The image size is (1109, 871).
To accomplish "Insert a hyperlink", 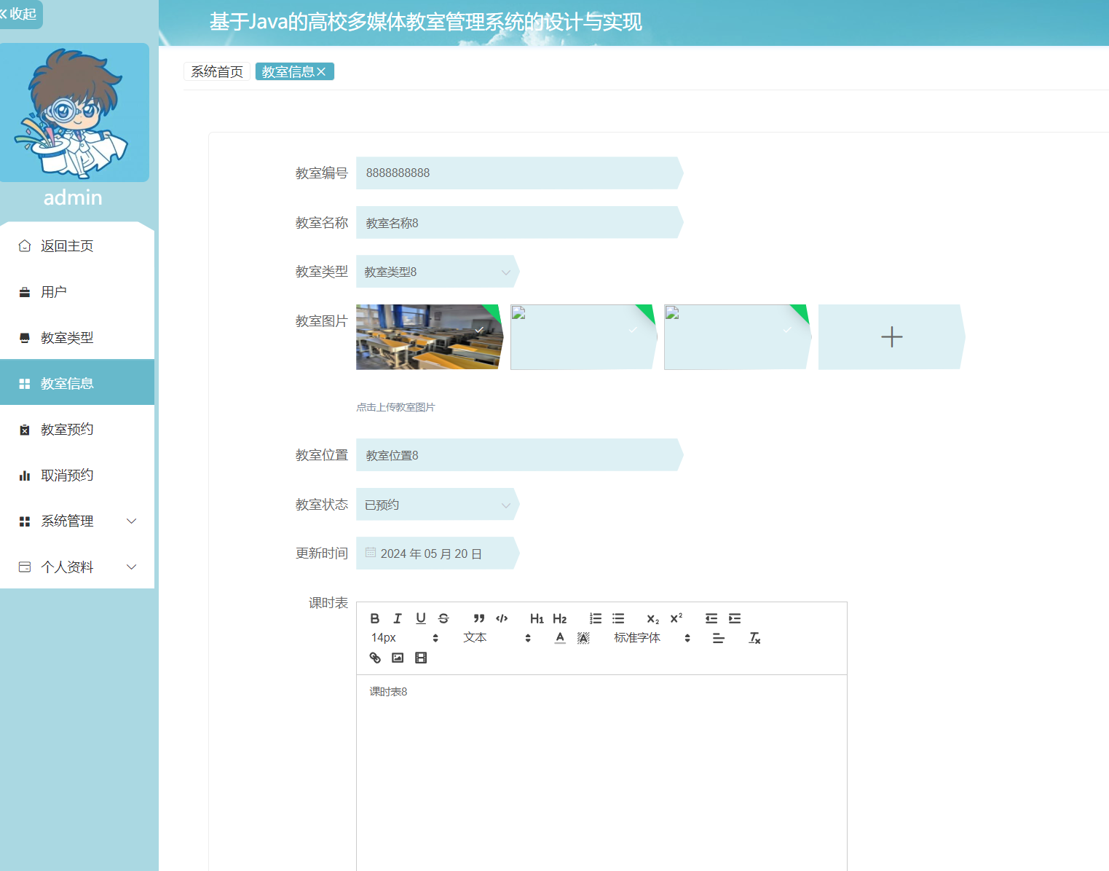I will click(375, 658).
